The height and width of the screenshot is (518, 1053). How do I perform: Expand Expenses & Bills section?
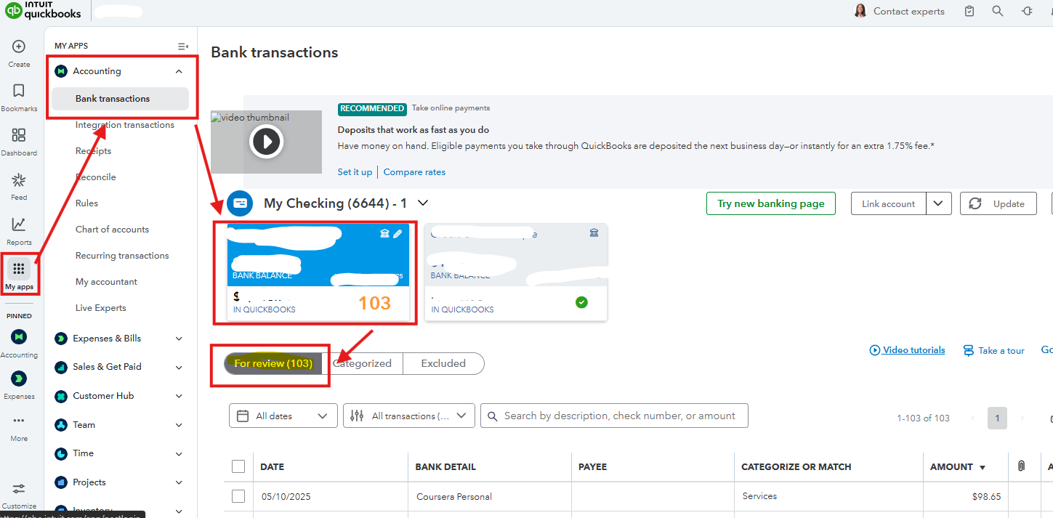(179, 339)
